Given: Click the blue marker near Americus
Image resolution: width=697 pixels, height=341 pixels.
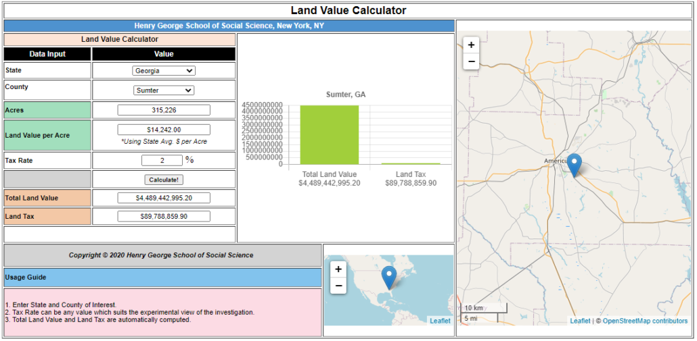Looking at the screenshot, I should coord(574,164).
